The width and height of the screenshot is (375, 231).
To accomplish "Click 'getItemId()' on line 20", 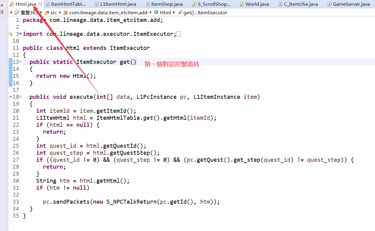I will (115, 111).
